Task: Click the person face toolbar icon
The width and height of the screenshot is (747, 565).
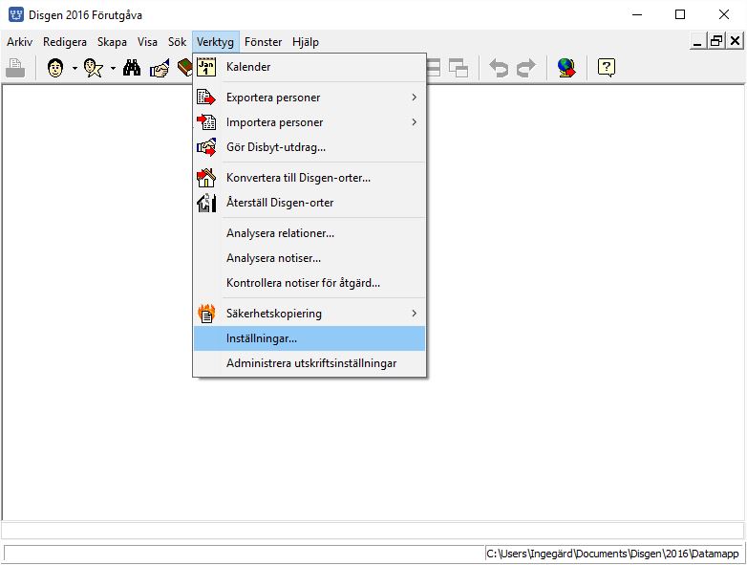Action: [55, 68]
